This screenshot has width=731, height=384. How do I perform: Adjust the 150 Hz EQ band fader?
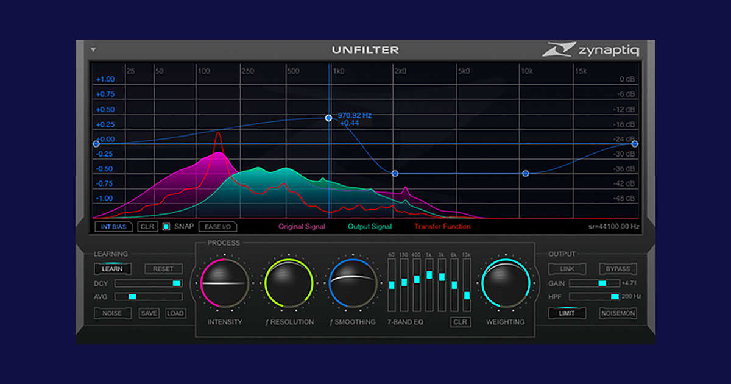click(404, 285)
